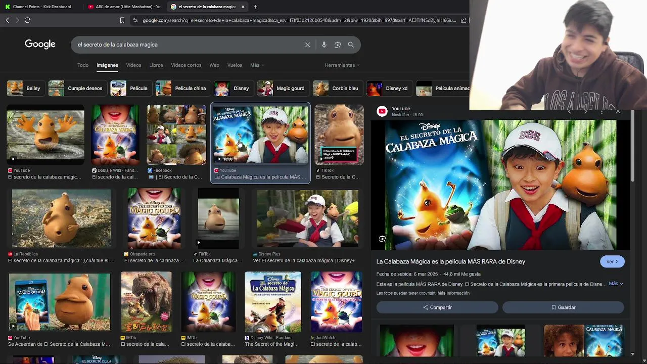Viewport: 647px width, 364px height.
Task: Click the Google logo
Action: pyautogui.click(x=40, y=44)
